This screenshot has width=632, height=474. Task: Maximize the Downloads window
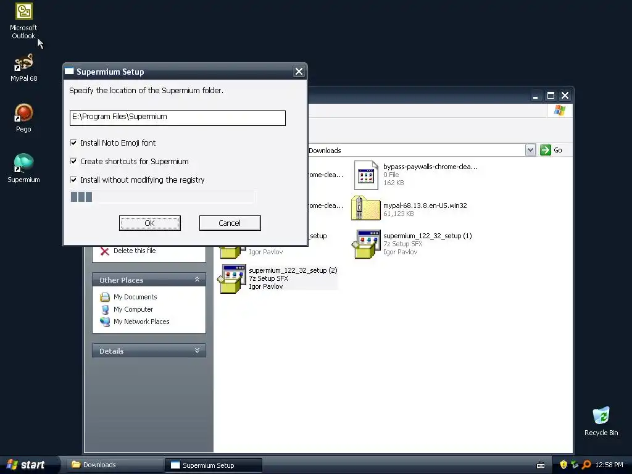tap(551, 96)
